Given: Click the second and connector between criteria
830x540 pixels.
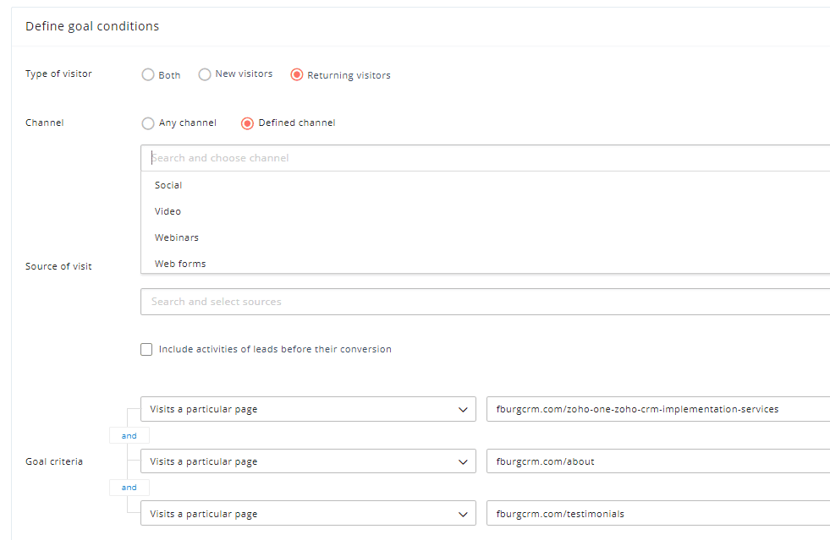Looking at the screenshot, I should click(129, 487).
